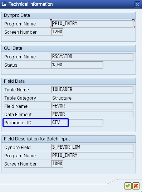The height and width of the screenshot is (192, 142).
Task: Cancel with the red X button
Action: tap(136, 186)
